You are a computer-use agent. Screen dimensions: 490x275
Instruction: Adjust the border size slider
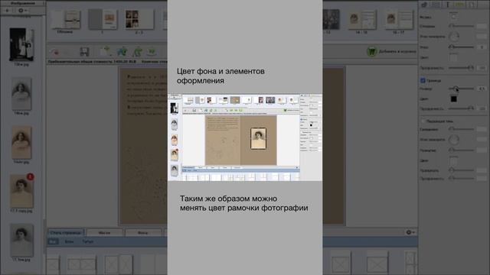click(461, 89)
